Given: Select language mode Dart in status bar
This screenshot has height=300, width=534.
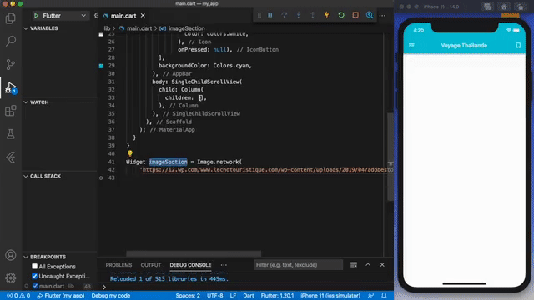Looking at the screenshot, I should tap(249, 296).
